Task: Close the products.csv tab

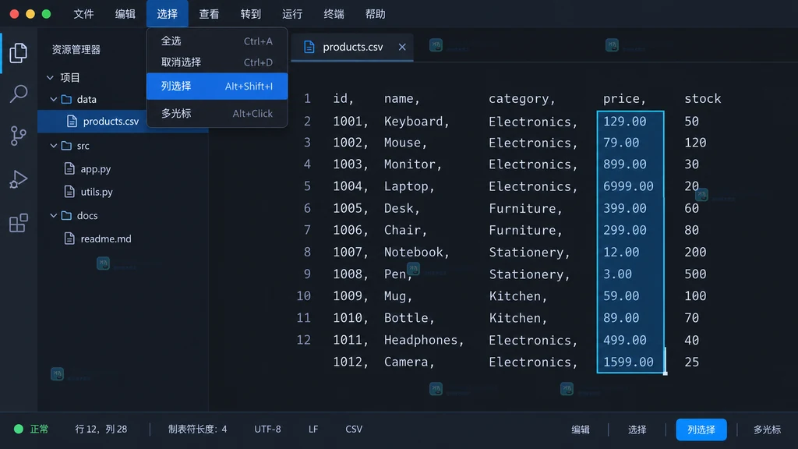Action: 402,47
